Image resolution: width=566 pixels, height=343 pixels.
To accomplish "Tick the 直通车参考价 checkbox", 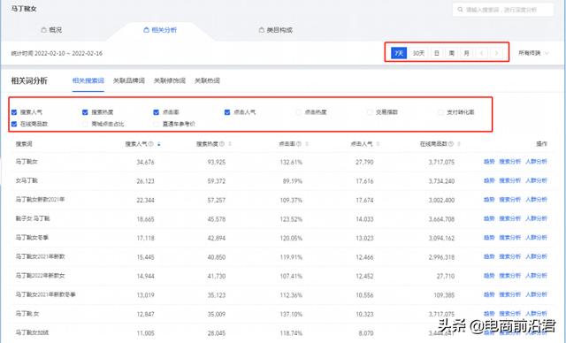I will click(157, 124).
